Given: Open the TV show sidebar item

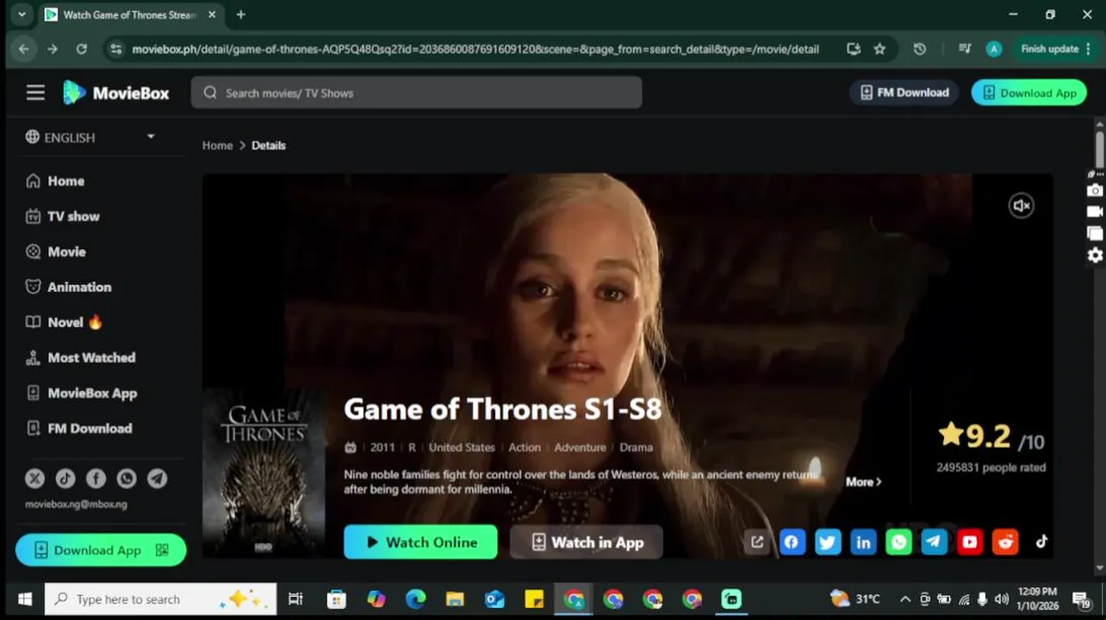Looking at the screenshot, I should coord(63,216).
